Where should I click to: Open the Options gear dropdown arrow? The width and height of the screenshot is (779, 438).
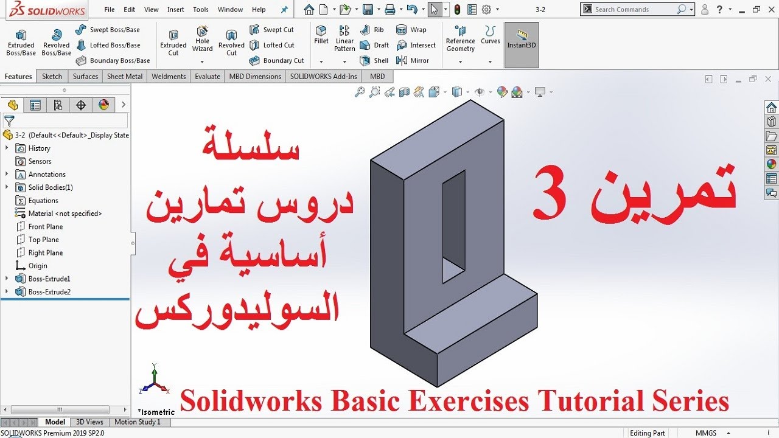(498, 10)
